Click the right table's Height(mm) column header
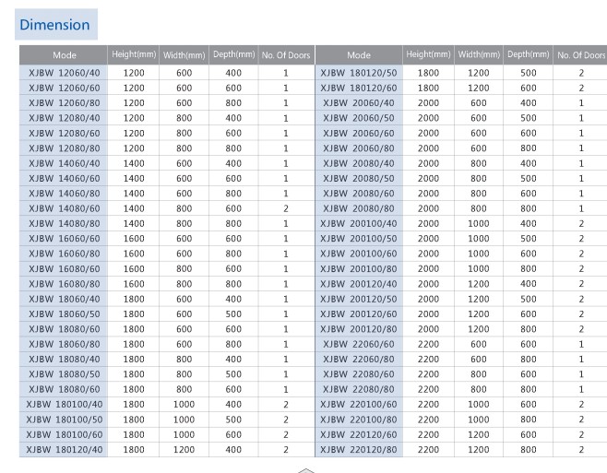 (x=428, y=55)
